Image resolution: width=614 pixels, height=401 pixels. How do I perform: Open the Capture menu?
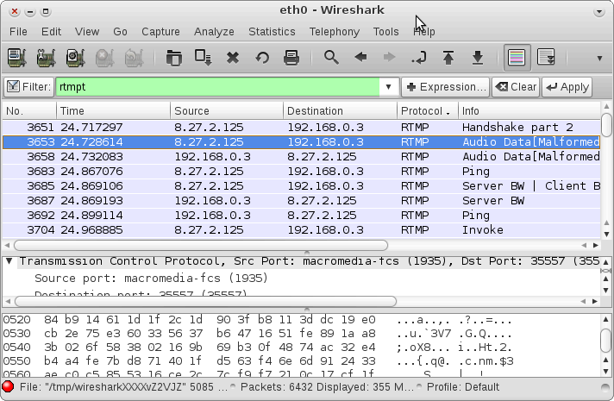(160, 31)
